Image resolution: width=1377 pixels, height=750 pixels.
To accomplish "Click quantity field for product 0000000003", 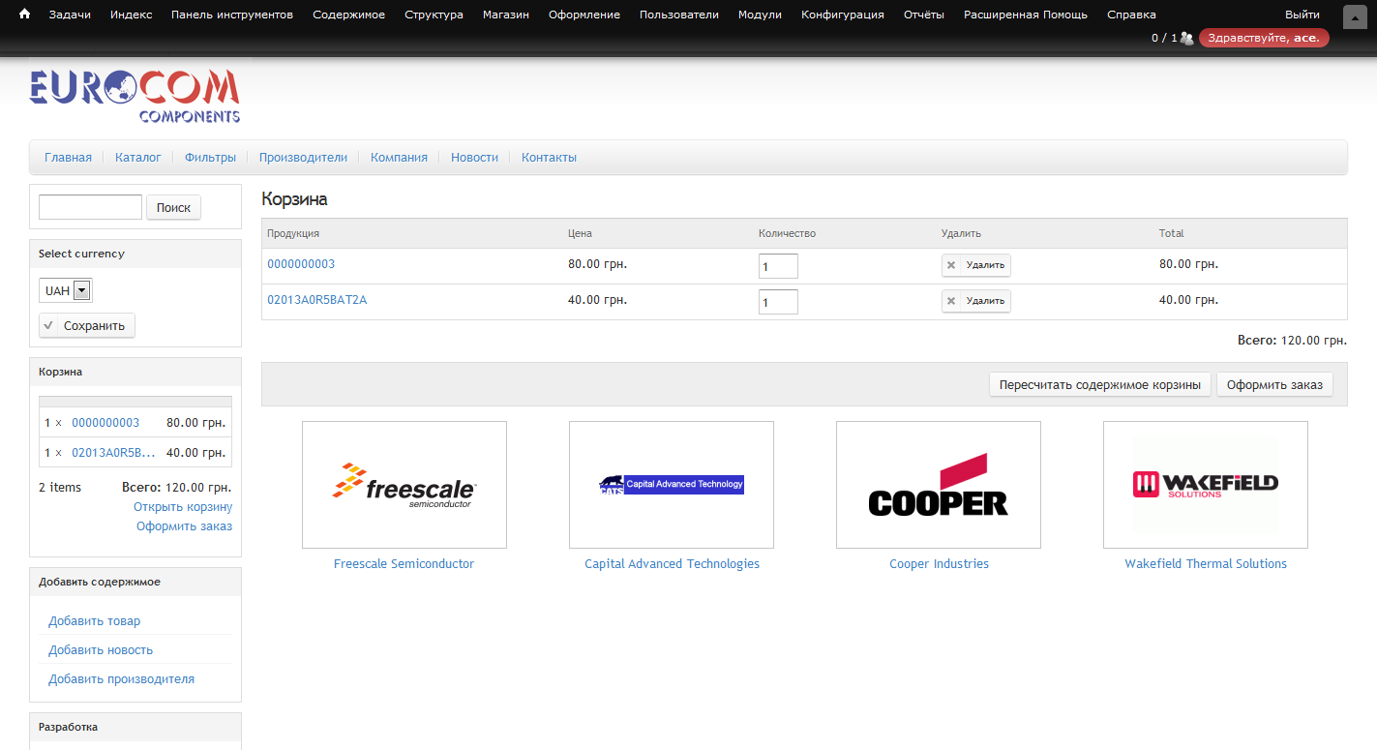I will [x=778, y=266].
